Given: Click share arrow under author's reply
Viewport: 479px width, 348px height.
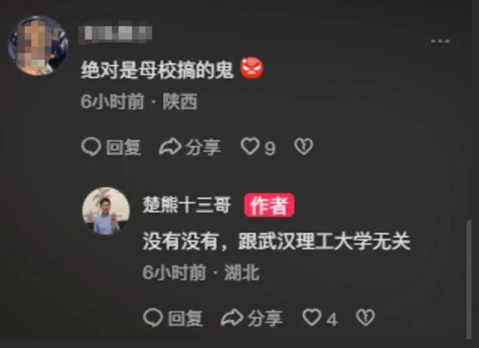Looking at the screenshot, I should [232, 317].
